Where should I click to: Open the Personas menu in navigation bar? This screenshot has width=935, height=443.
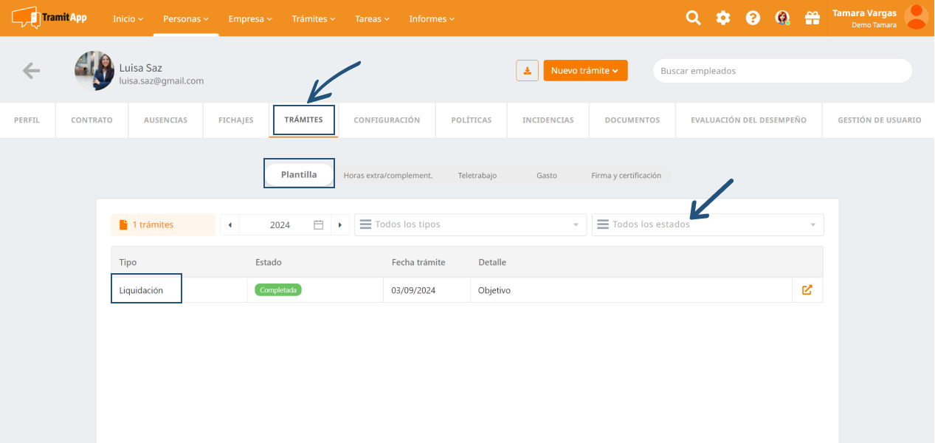(186, 19)
